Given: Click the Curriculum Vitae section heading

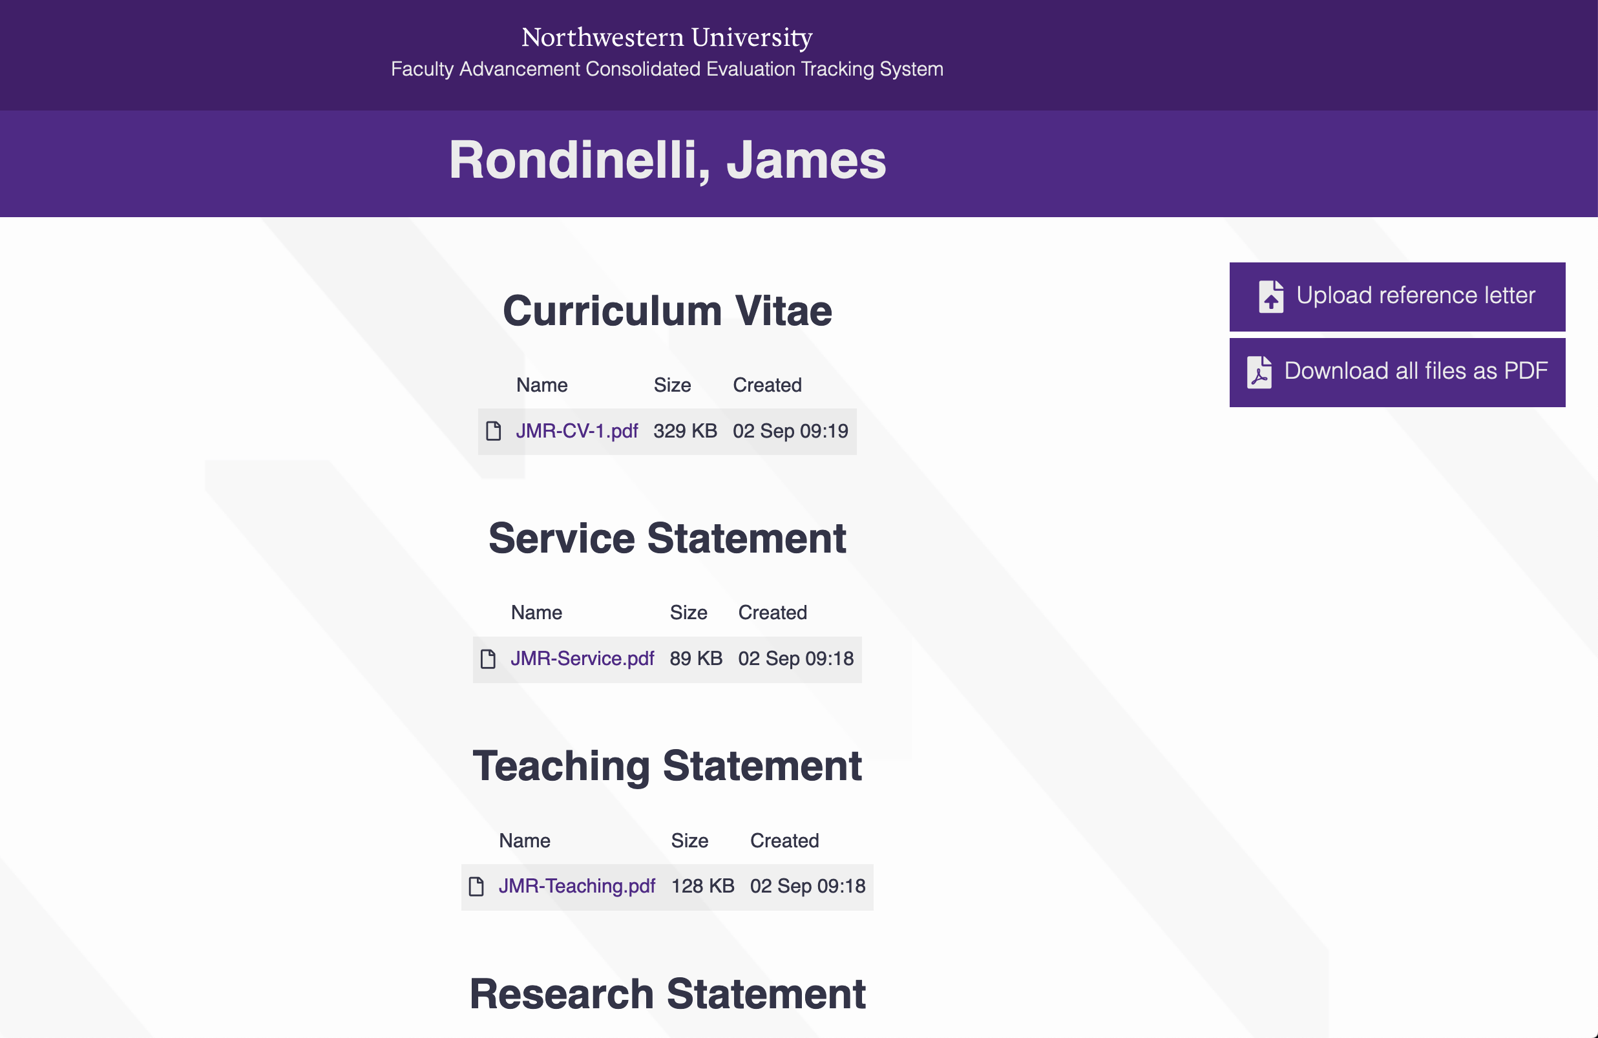Looking at the screenshot, I should (x=667, y=311).
